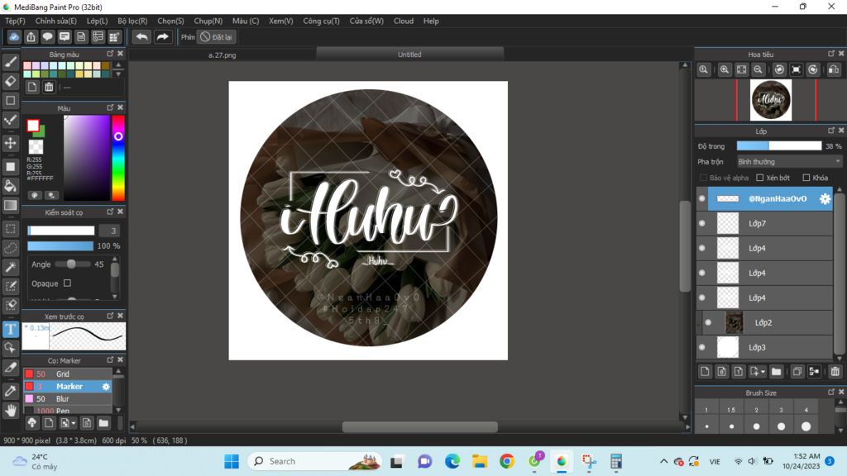Switch to the a.27.png tab
This screenshot has height=476, width=847.
(222, 55)
